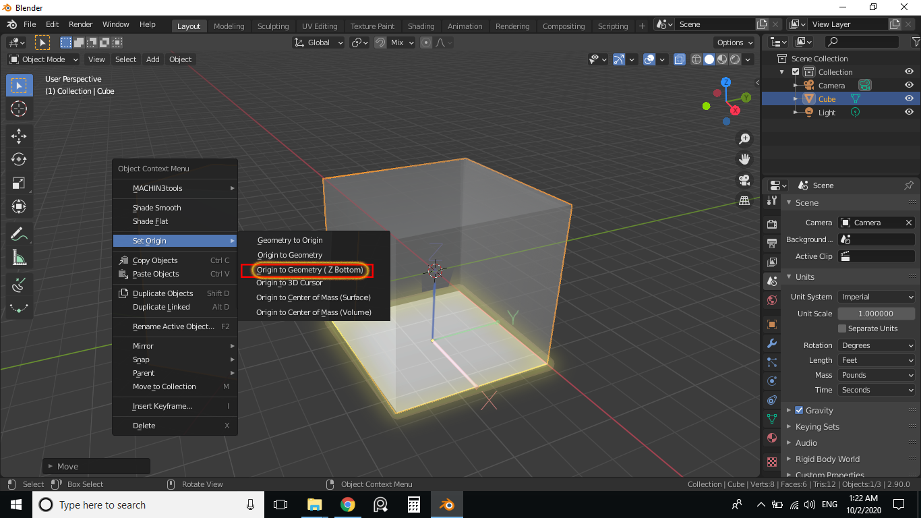Screen dimensions: 921x518
Task: Activate the Move tool
Action: (19, 136)
